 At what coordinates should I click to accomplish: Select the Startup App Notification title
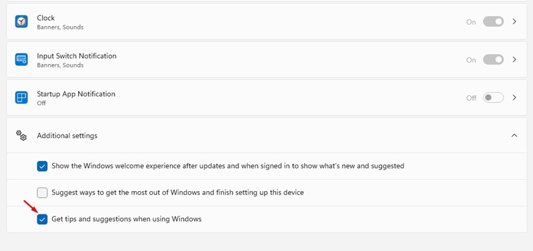[76, 94]
